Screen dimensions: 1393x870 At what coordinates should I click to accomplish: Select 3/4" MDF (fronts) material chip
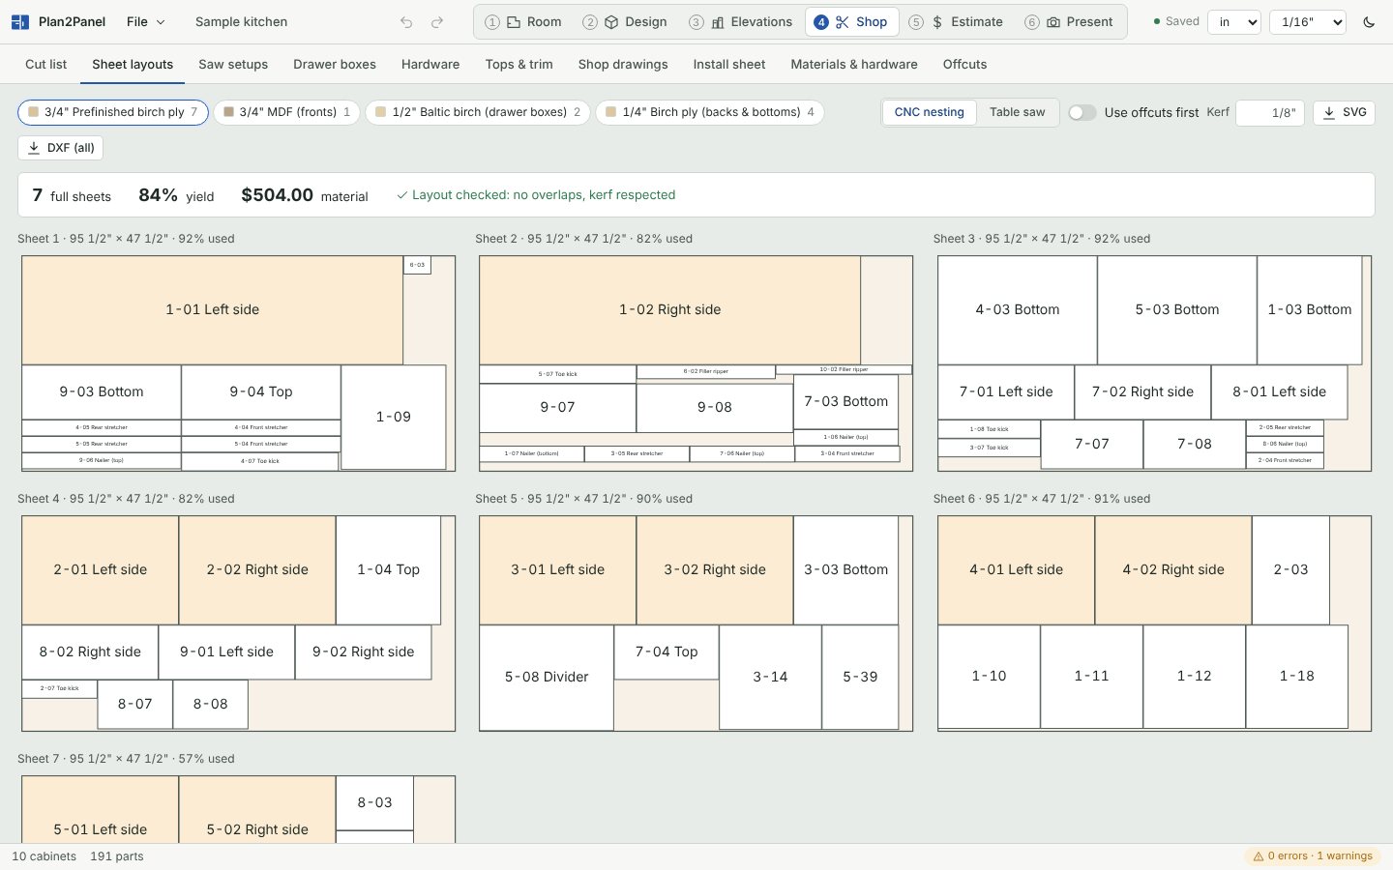(286, 112)
